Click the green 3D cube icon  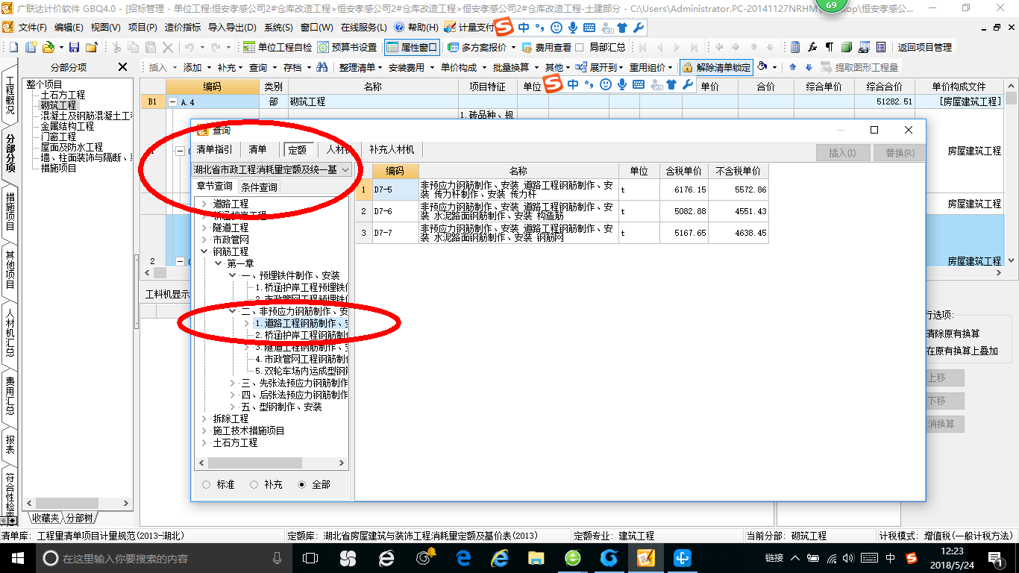(x=846, y=47)
